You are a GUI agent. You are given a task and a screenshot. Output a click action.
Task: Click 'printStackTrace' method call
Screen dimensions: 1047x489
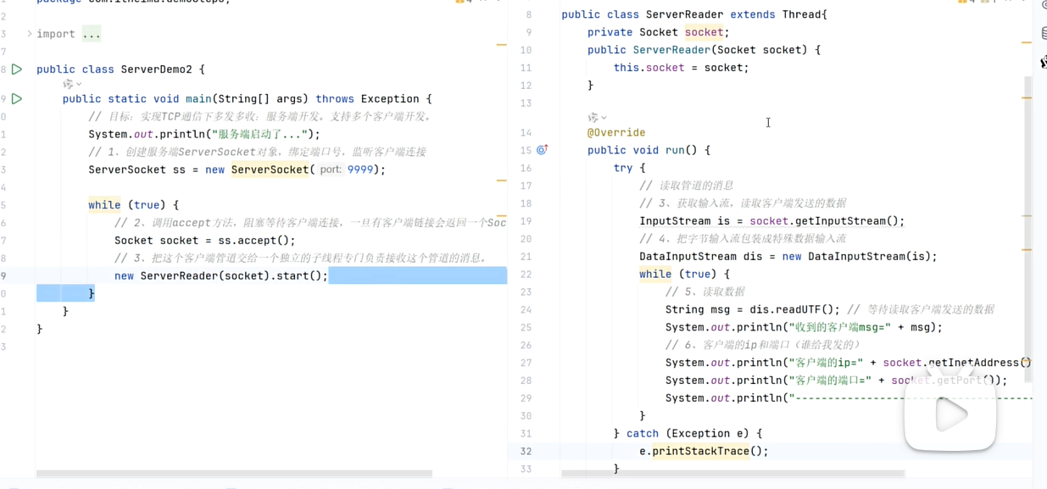coord(700,451)
